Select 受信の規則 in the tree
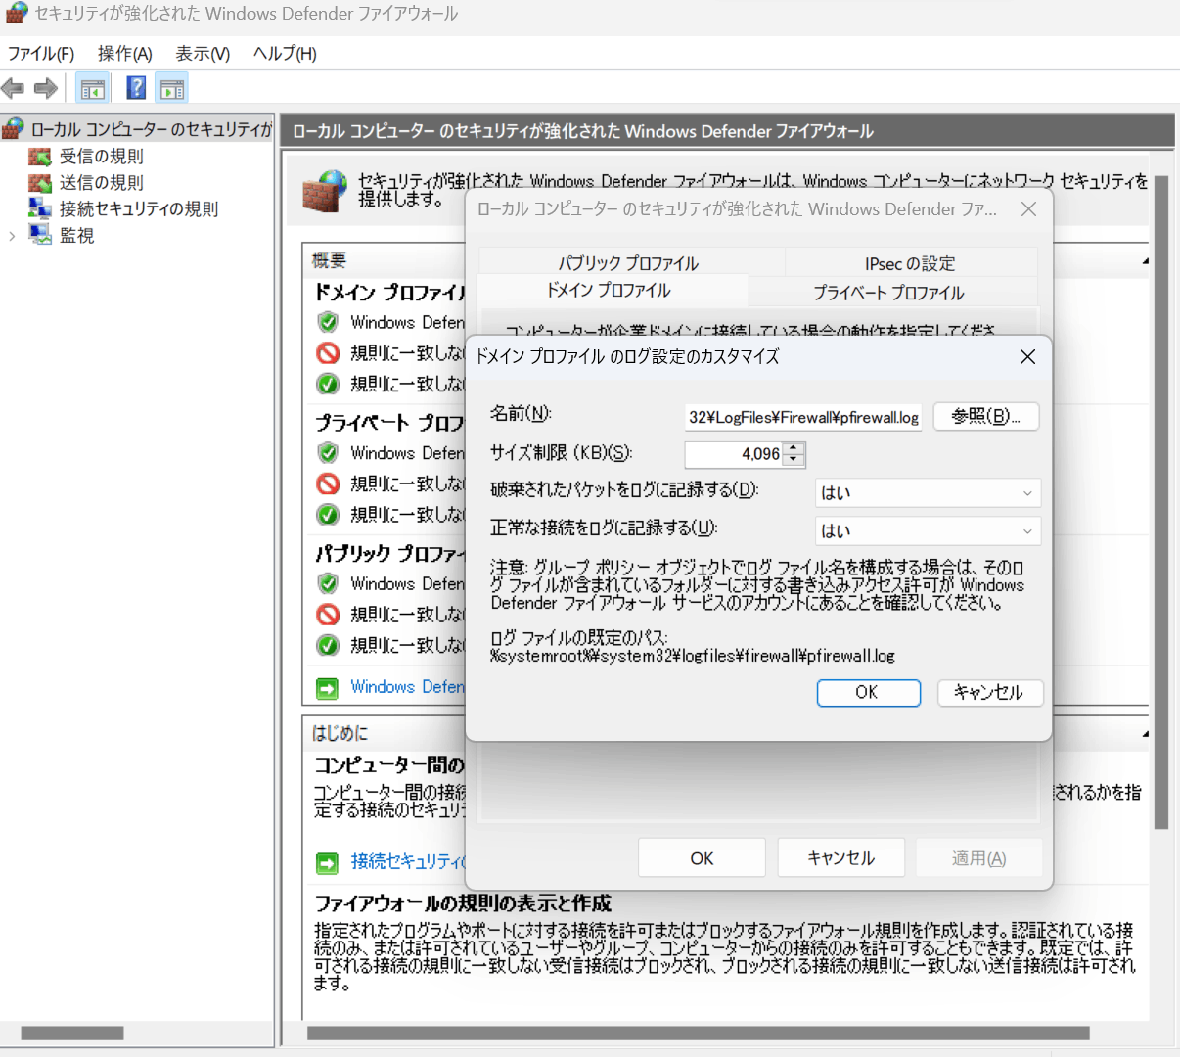 [x=101, y=157]
